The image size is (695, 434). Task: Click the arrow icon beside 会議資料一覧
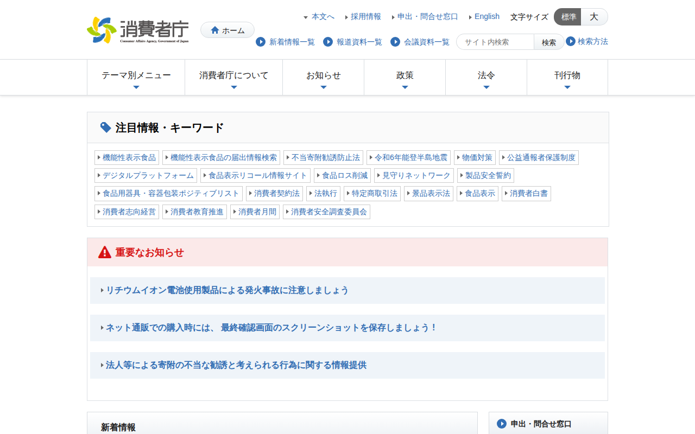395,42
